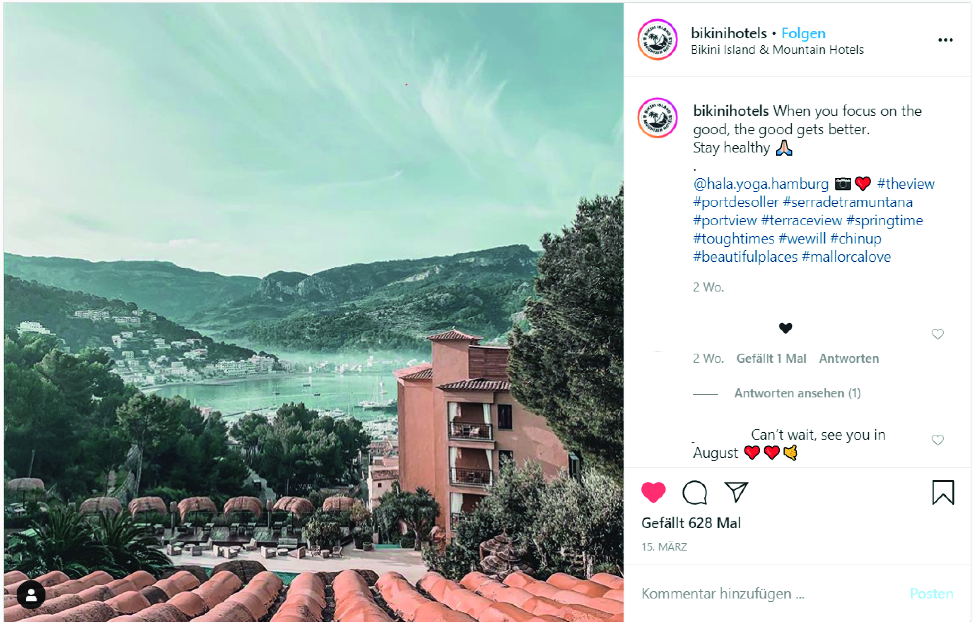Save the post with the bookmark icon
The image size is (973, 622).
tap(943, 492)
